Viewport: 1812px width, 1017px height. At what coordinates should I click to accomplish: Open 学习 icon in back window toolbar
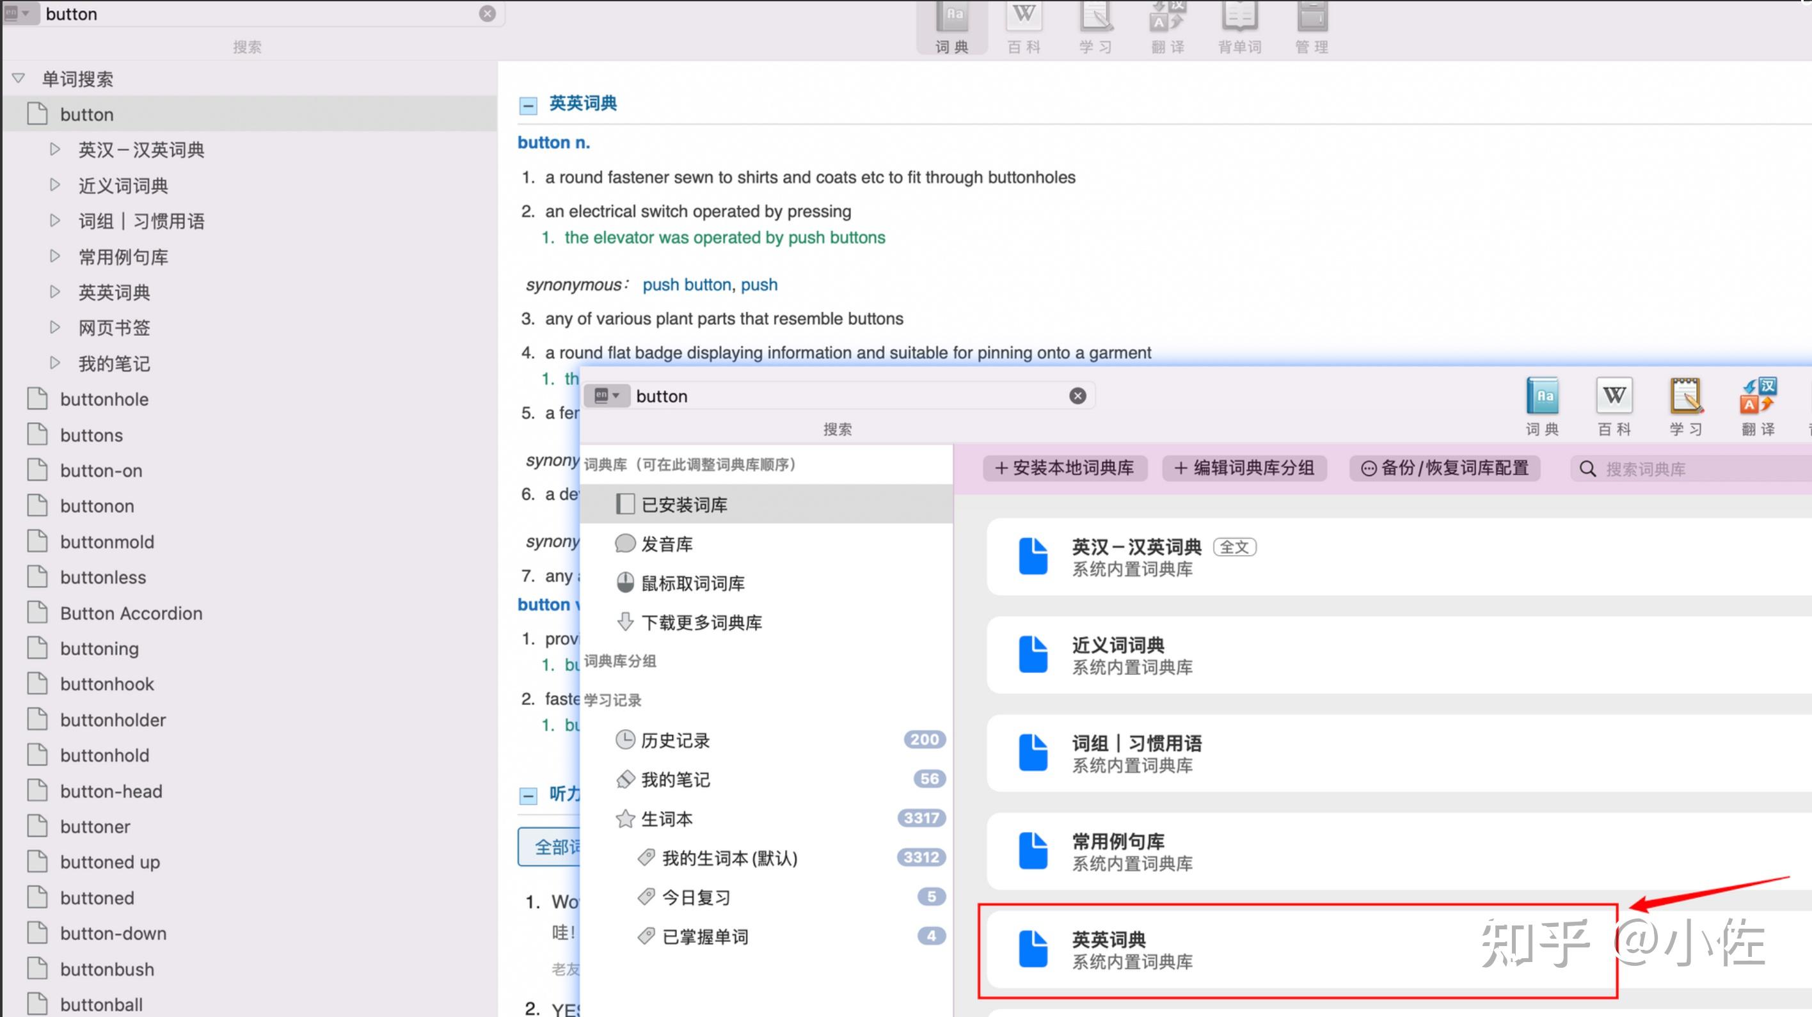(x=1096, y=28)
